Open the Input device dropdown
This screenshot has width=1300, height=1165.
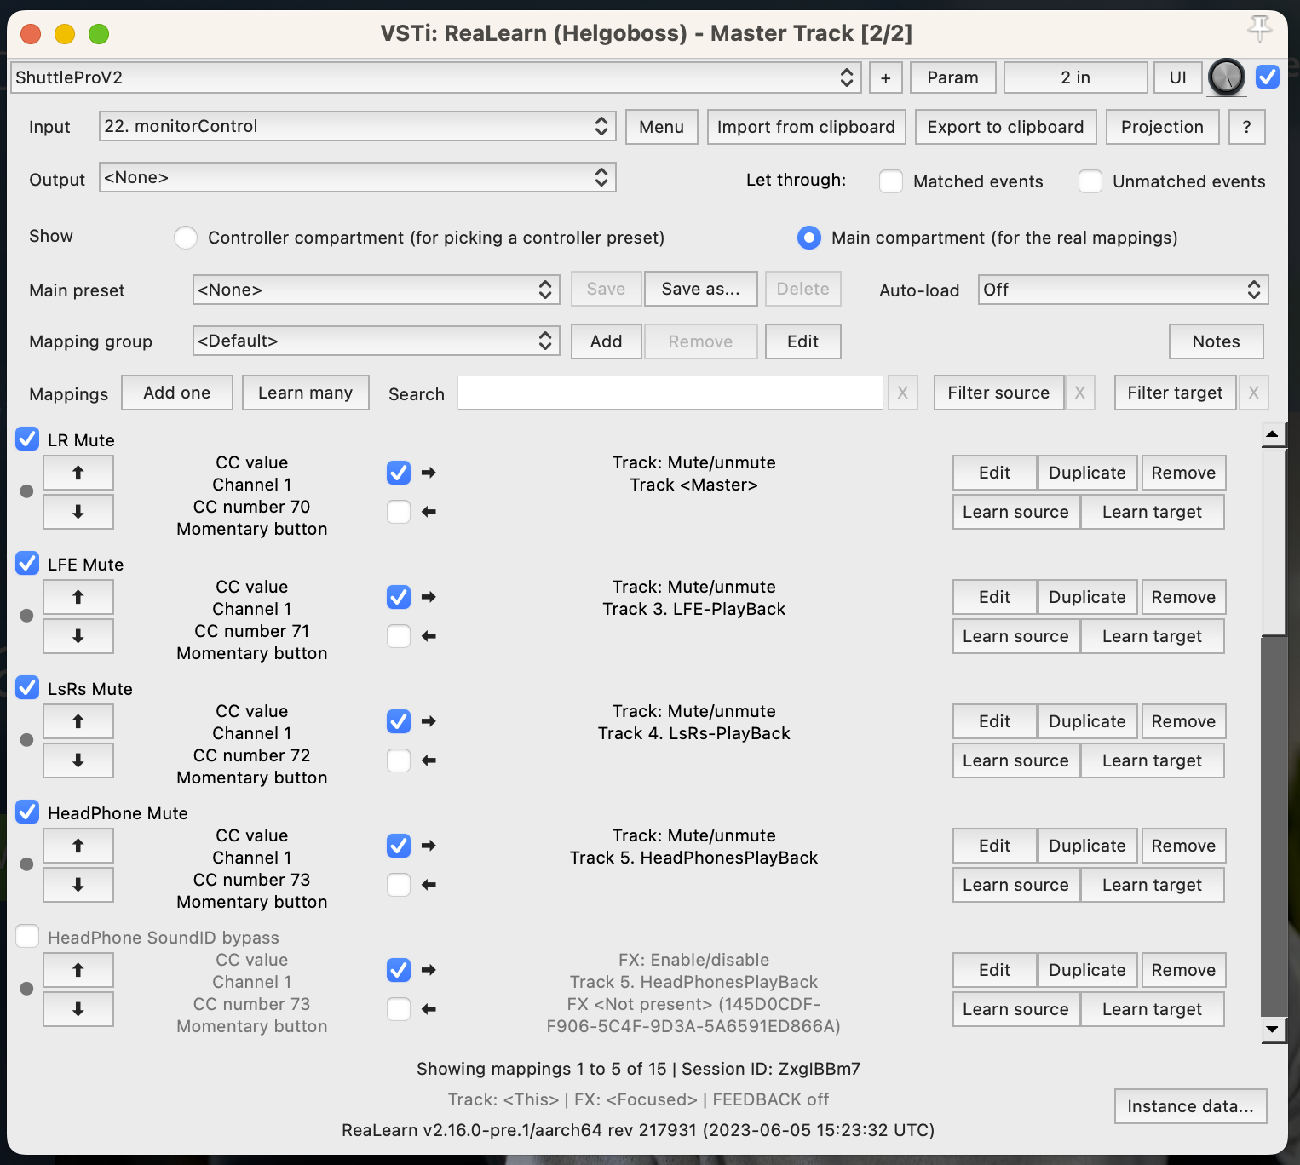coord(357,127)
